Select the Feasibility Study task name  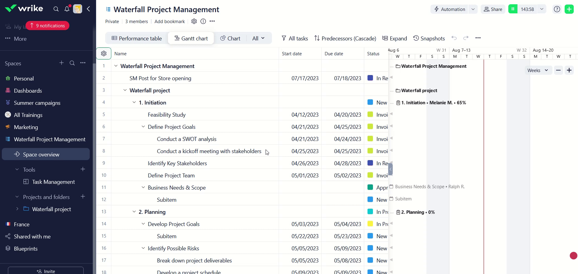166,115
